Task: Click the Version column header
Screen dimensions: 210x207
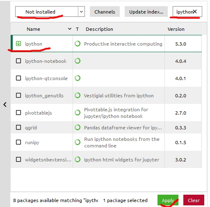Action: tap(176, 29)
